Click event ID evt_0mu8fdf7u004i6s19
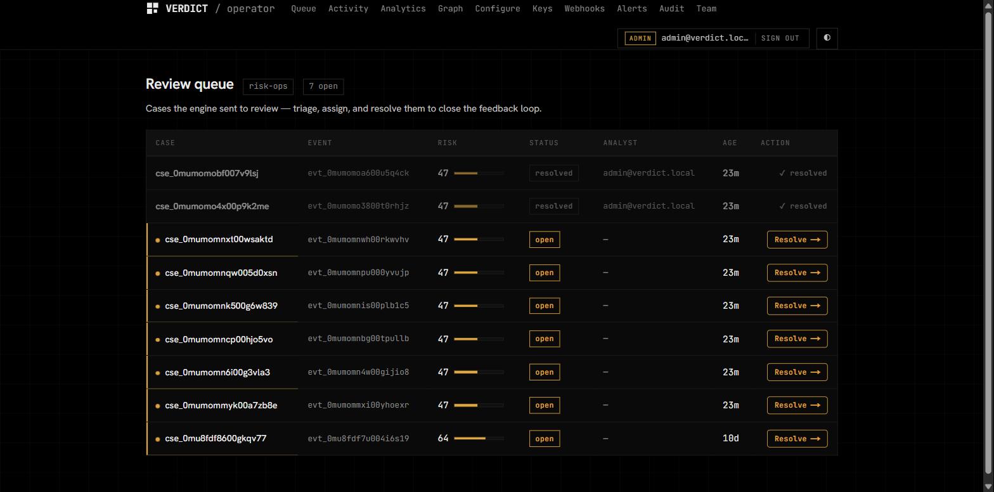The height and width of the screenshot is (492, 994). click(358, 438)
